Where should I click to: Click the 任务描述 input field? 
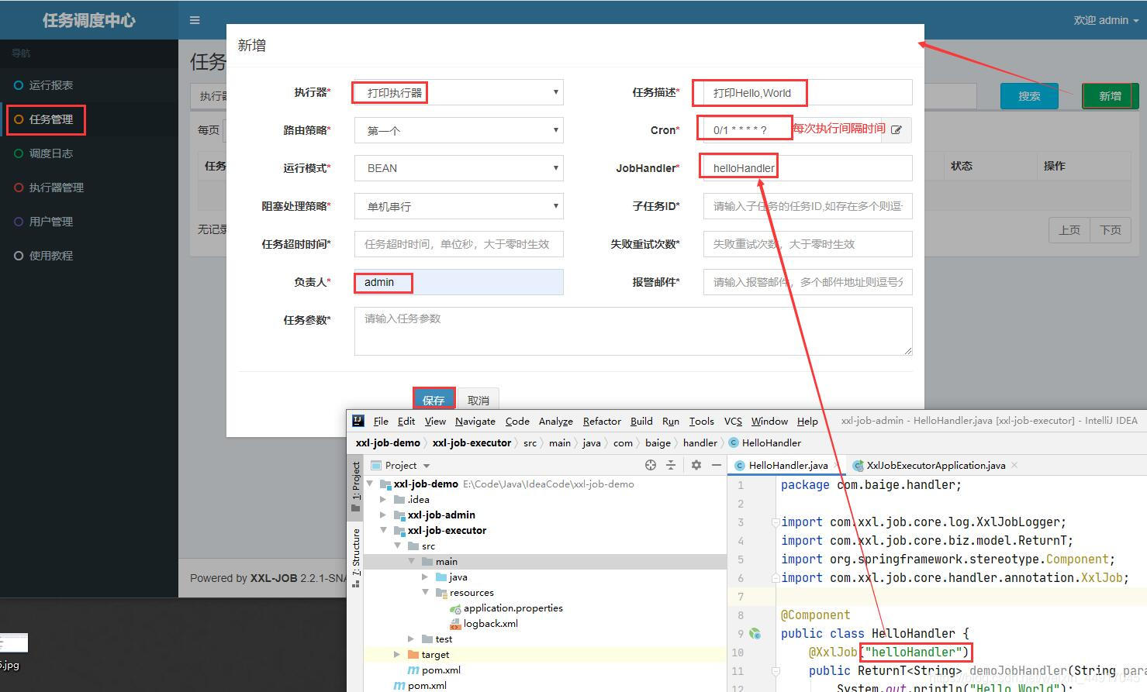[807, 92]
